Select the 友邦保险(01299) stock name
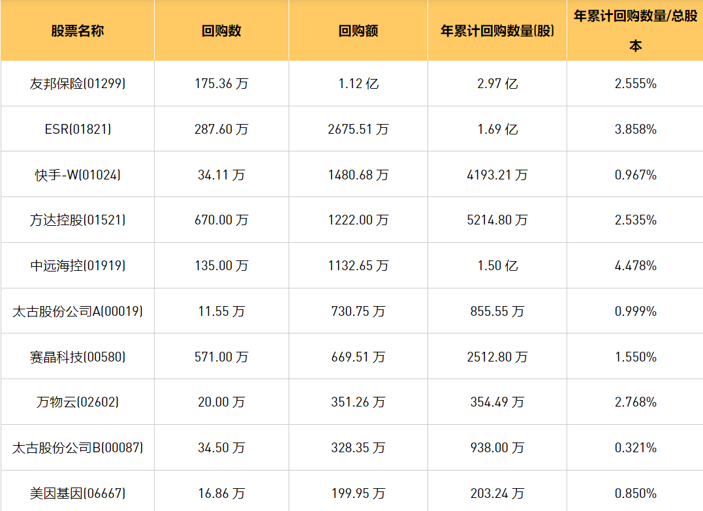The width and height of the screenshot is (703, 511). click(77, 84)
